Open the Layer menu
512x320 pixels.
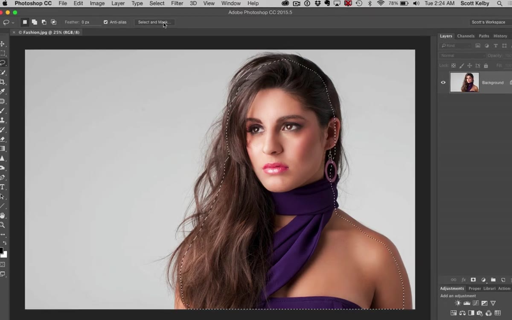click(118, 3)
